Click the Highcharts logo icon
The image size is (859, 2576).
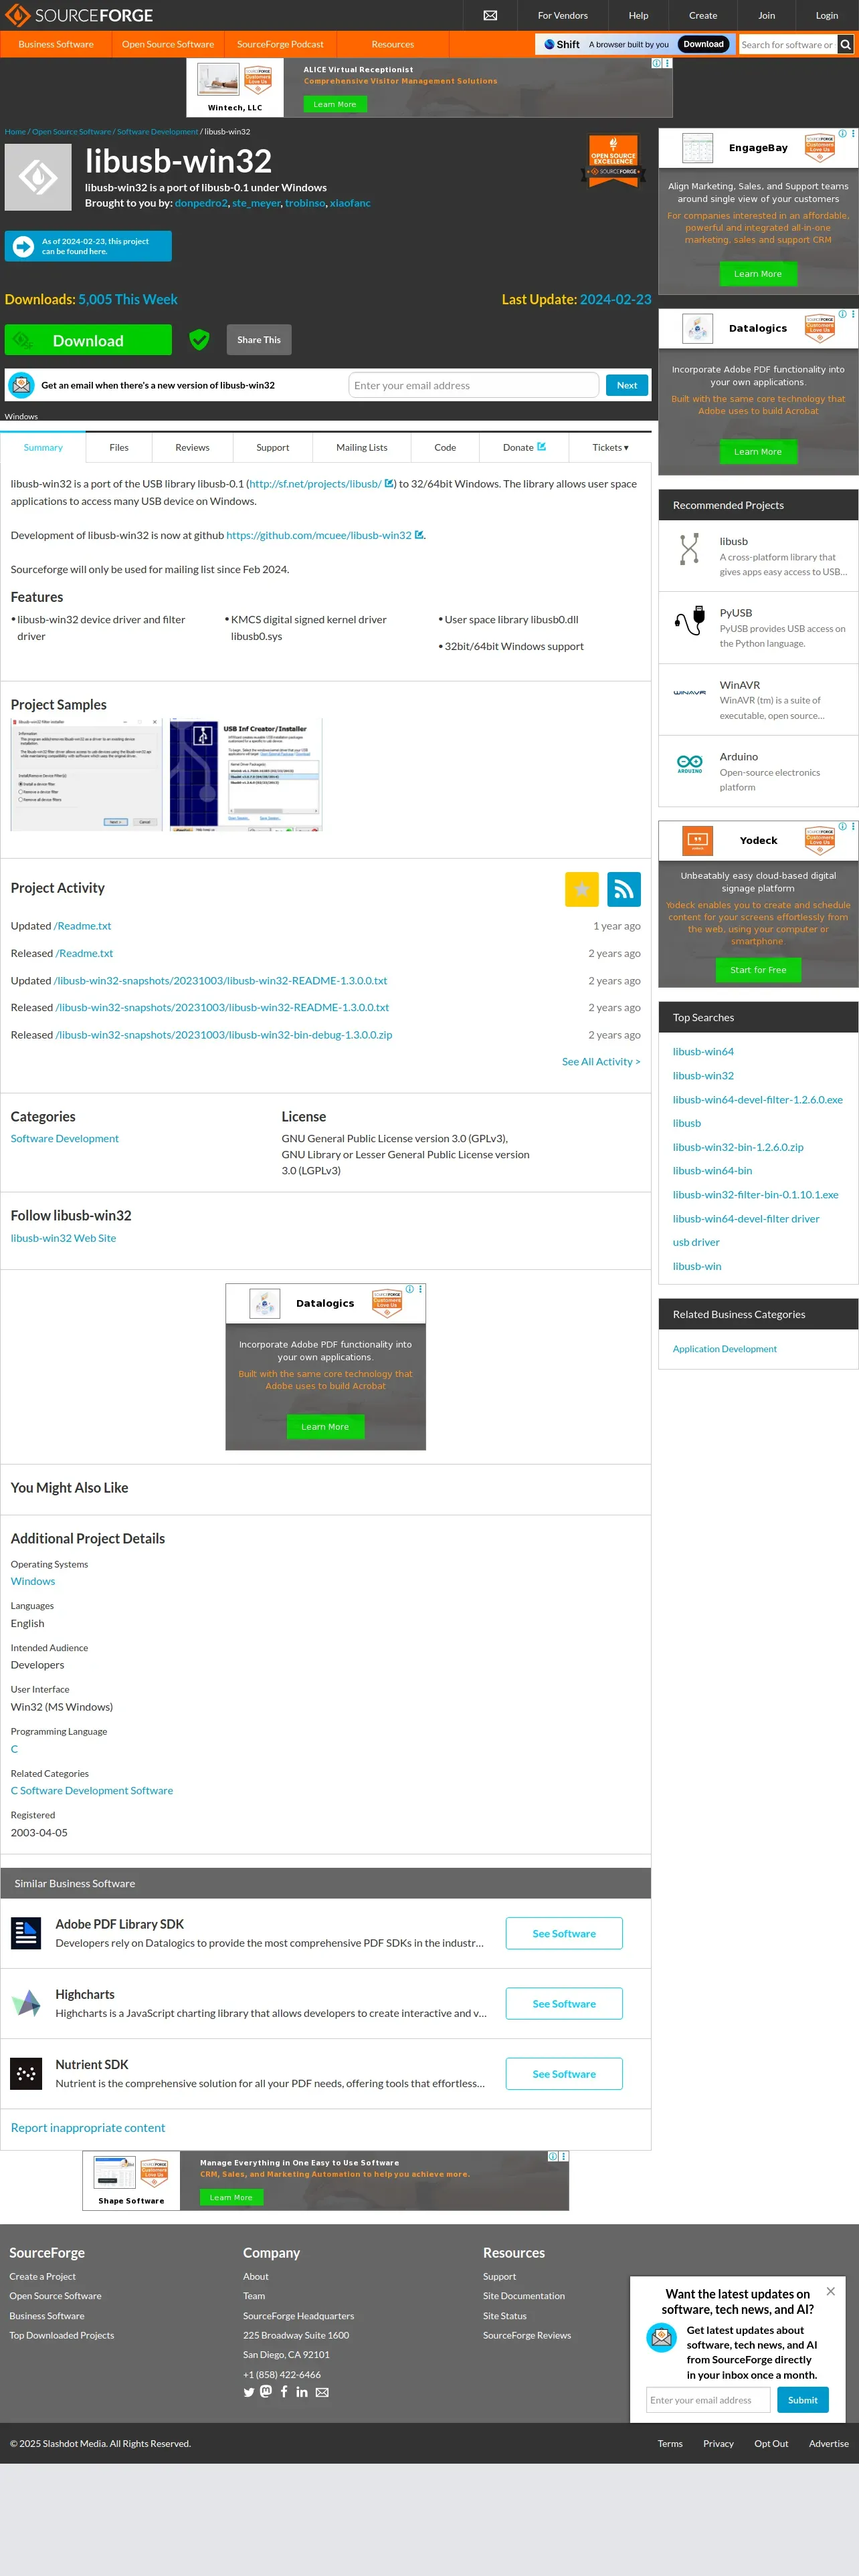pos(26,2003)
